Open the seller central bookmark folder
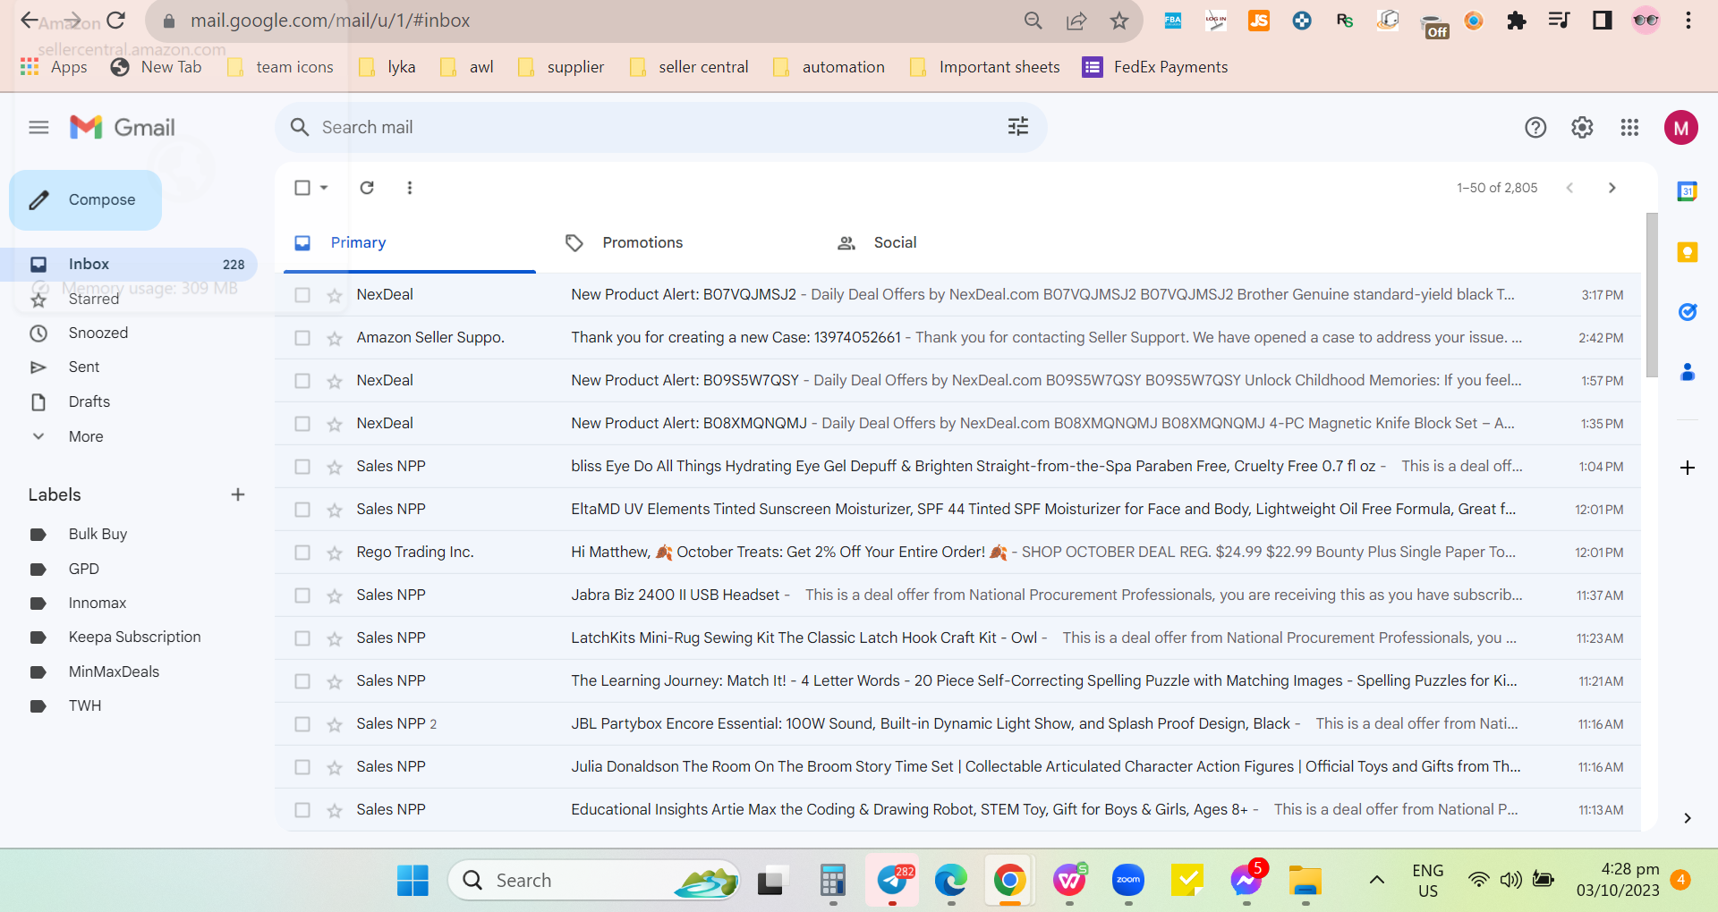Image resolution: width=1718 pixels, height=912 pixels. click(x=689, y=67)
